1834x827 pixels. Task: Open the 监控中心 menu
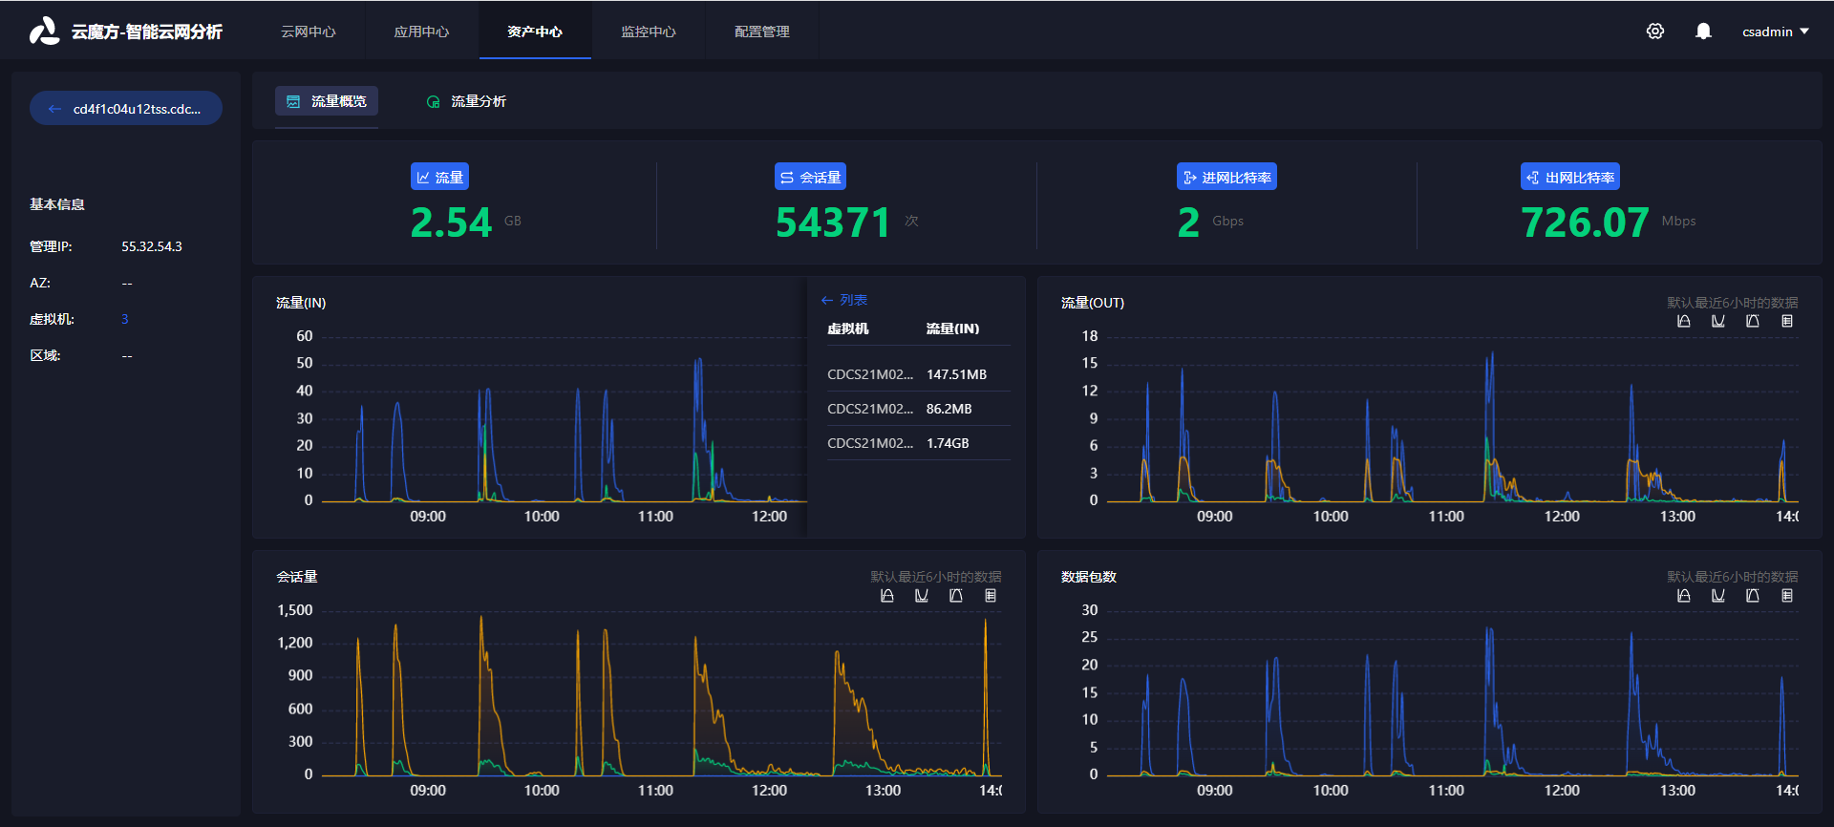649,32
